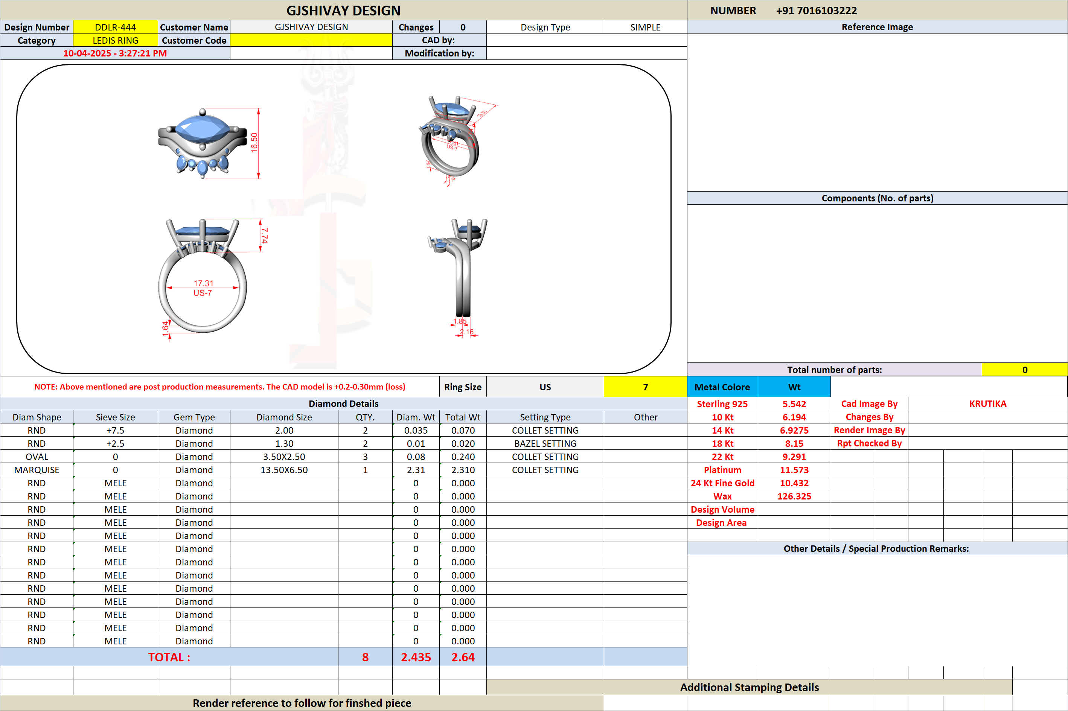Image resolution: width=1068 pixels, height=711 pixels.
Task: Click the Other Details / Special Production Remarks header
Action: click(877, 549)
